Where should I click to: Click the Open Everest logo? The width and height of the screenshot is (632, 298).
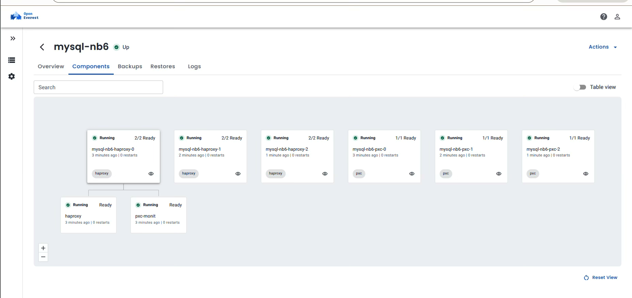24,16
